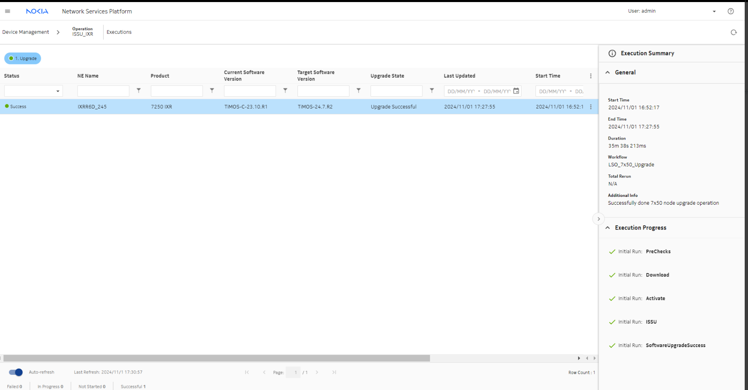Click the help question mark icon

point(731,12)
